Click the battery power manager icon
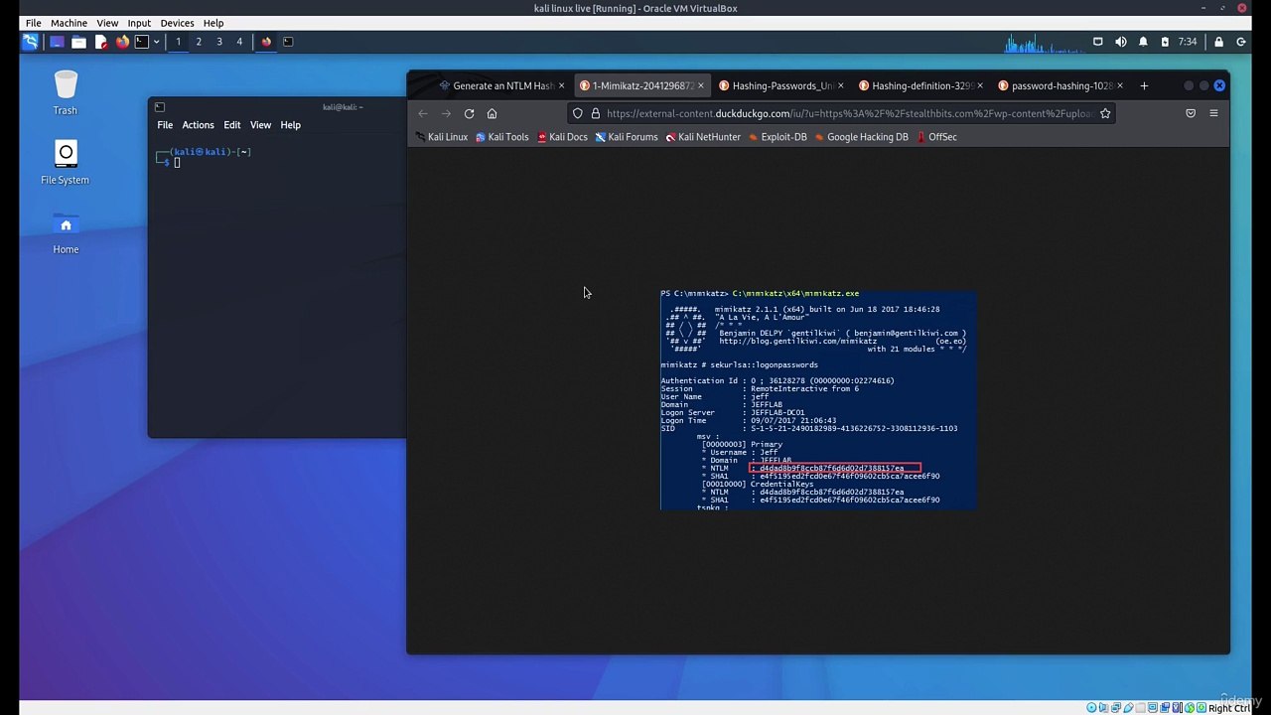 [x=1165, y=42]
